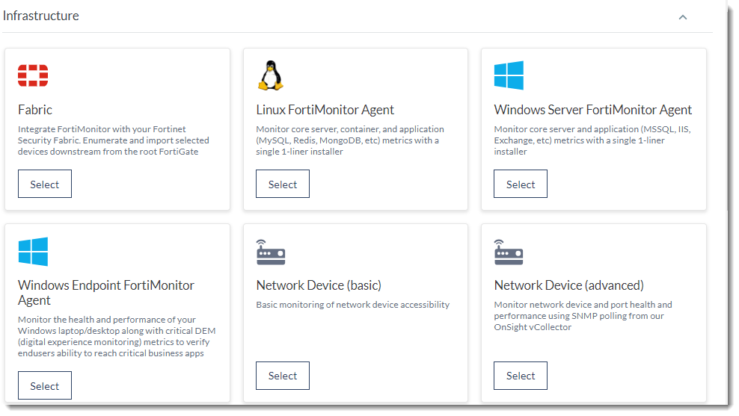Click the Windows Server FortiMonitor Agent heading
This screenshot has height=416, width=739.
pyautogui.click(x=593, y=110)
